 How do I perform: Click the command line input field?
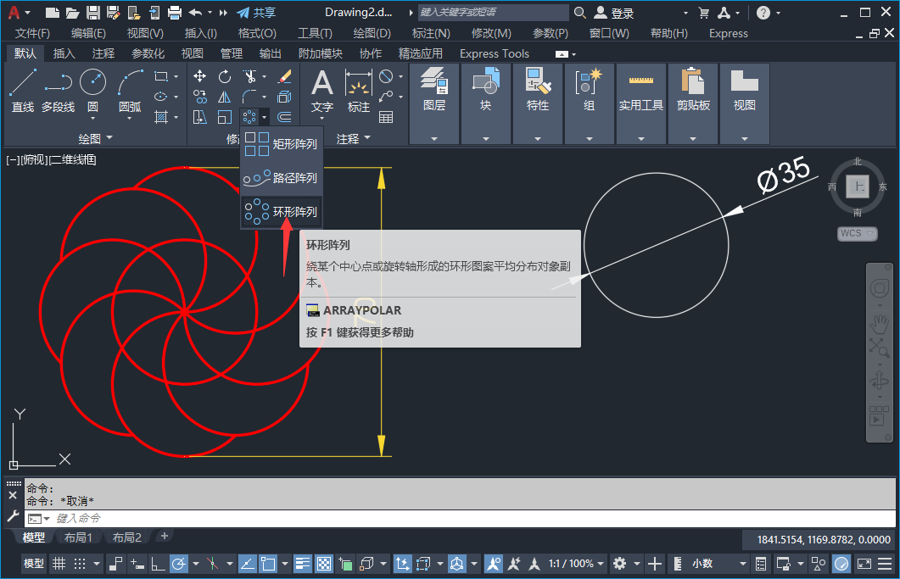(459, 518)
